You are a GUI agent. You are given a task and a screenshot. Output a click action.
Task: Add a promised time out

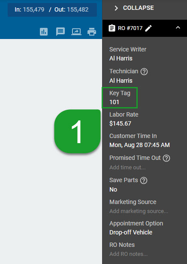127,167
